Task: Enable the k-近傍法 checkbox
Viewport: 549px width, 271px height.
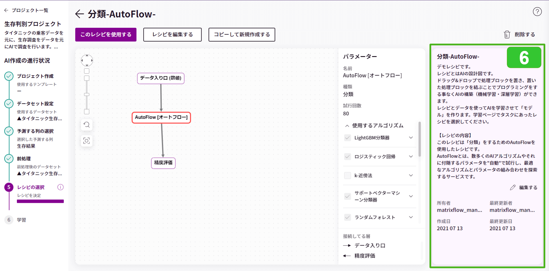Action: (x=347, y=175)
